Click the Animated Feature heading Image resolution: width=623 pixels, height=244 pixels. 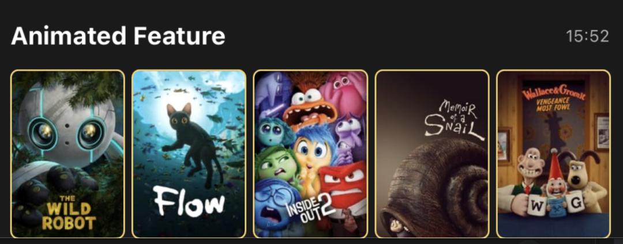(x=118, y=36)
